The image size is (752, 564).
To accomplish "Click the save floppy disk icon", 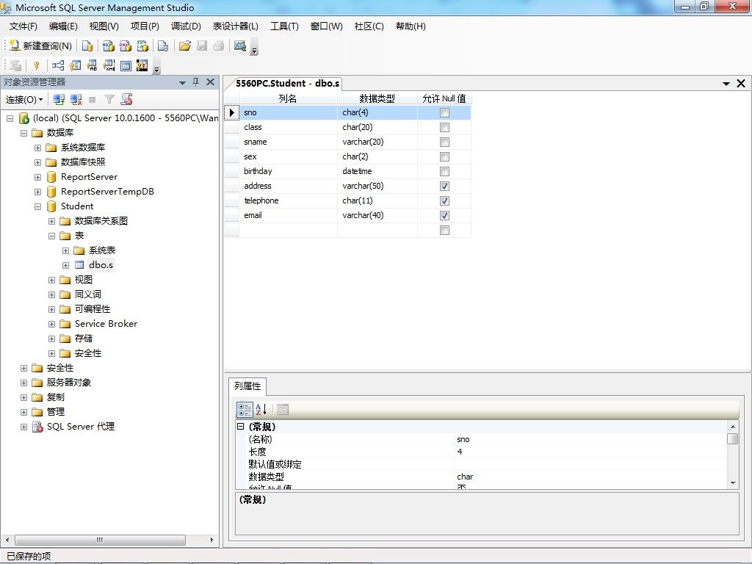I will pos(202,46).
